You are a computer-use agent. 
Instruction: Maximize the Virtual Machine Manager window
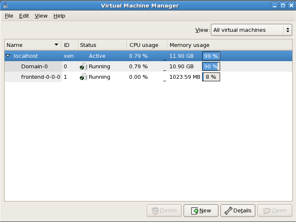(x=283, y=5)
